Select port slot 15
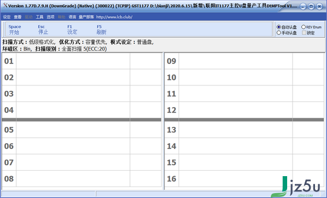The width and height of the screenshot is (327, 198). click(244, 162)
